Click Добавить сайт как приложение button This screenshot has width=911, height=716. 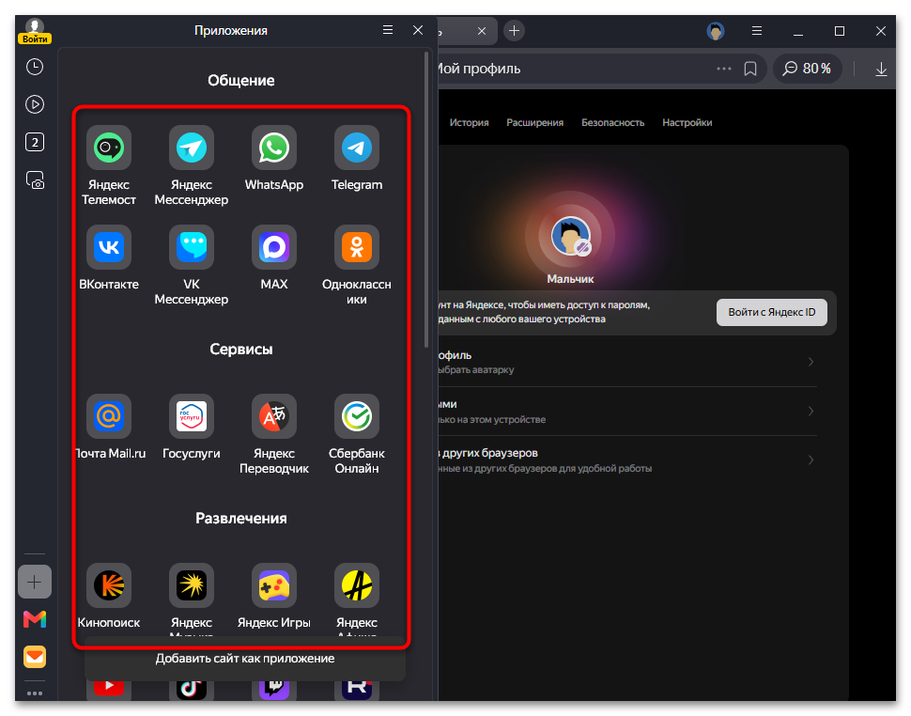pos(245,659)
